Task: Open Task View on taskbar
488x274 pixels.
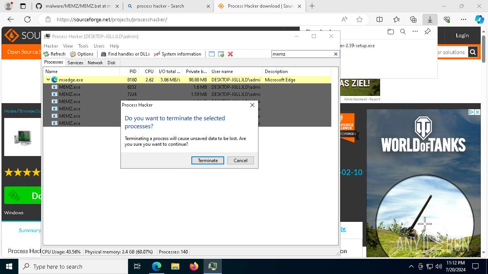Action: (137, 266)
